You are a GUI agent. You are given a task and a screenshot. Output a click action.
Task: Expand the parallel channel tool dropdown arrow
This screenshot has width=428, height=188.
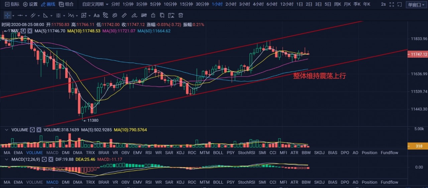(39, 15)
